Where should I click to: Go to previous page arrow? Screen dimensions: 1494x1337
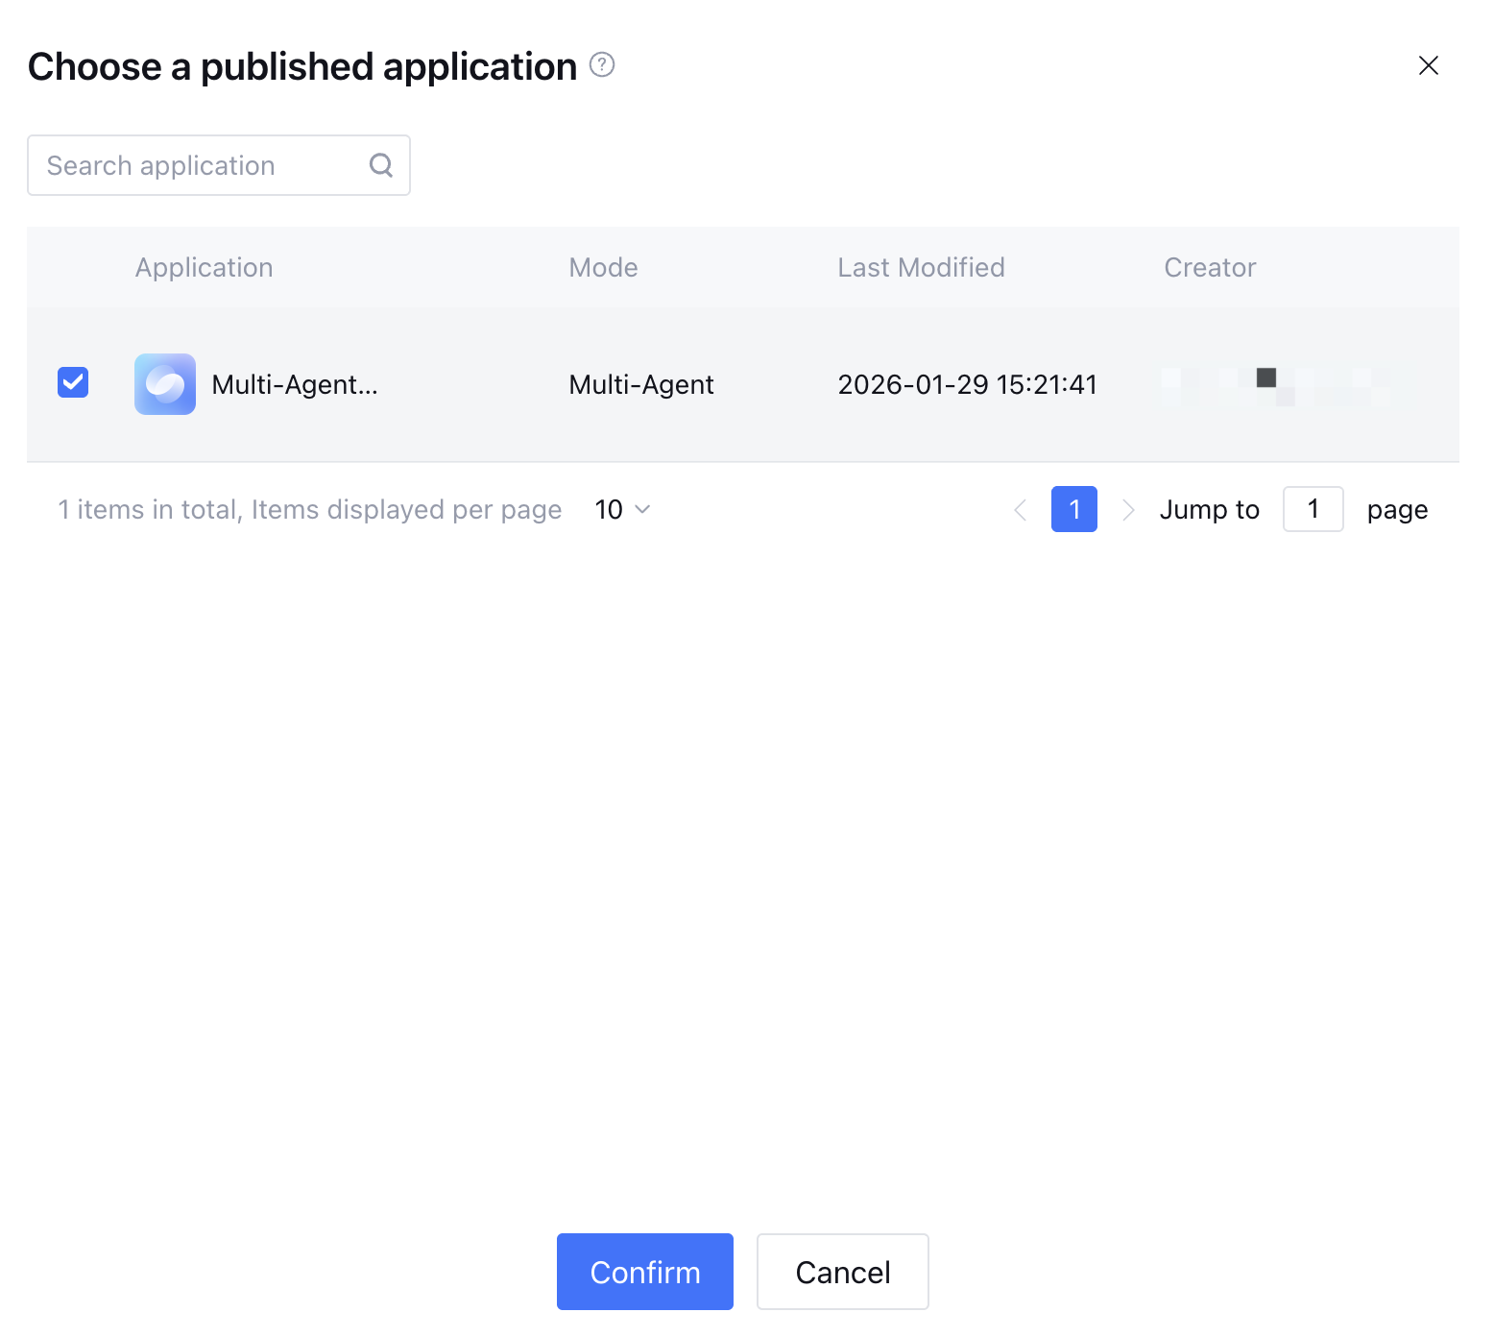point(1021,510)
